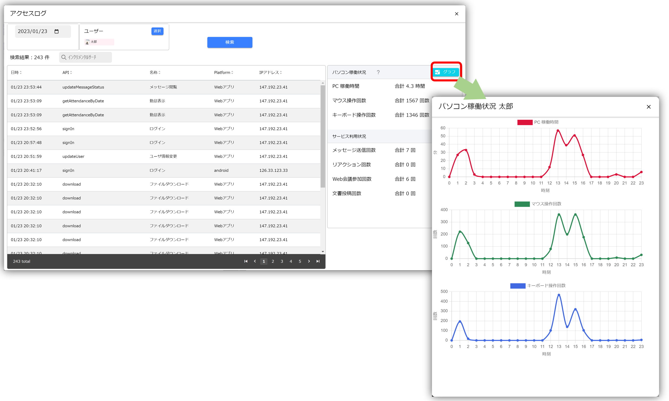Viewport: 669px width, 401px height.
Task: Click the date field 2023/01/23
Action: tap(43, 31)
